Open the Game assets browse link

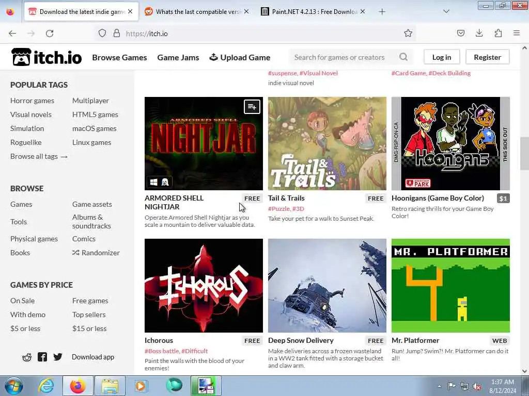pos(92,204)
